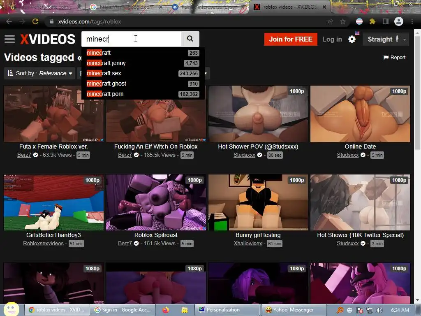Image resolution: width=421 pixels, height=316 pixels.
Task: Click the XVIDEOS logo
Action: (48, 39)
